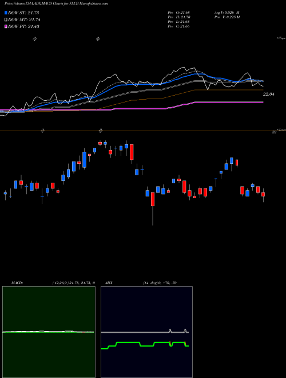Image resolution: width=286 pixels, height=378 pixels.
Task: Click the green ADX line in the ADX panel
Action: pyautogui.click(x=145, y=344)
